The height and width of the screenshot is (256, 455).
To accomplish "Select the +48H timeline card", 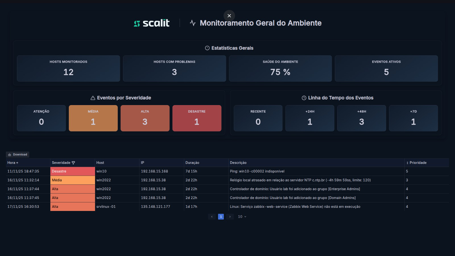I will [361, 118].
